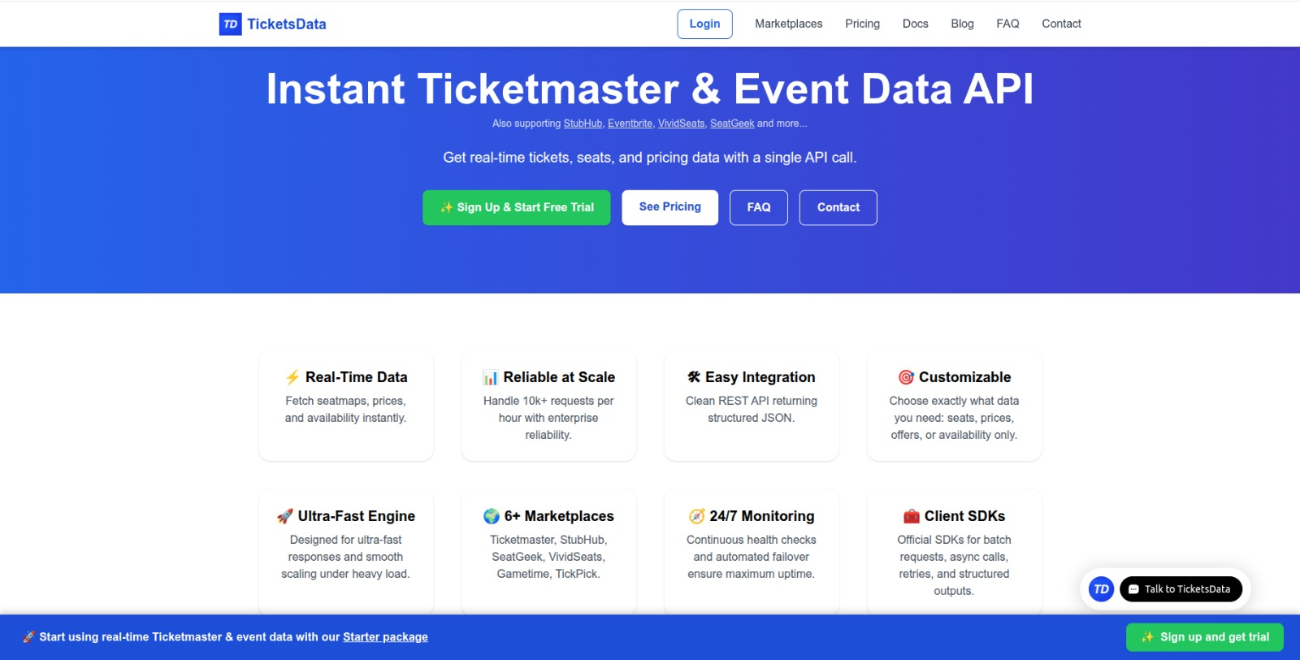Click the rocket Ultra-Fast Engine icon
The height and width of the screenshot is (660, 1300).
(x=285, y=516)
